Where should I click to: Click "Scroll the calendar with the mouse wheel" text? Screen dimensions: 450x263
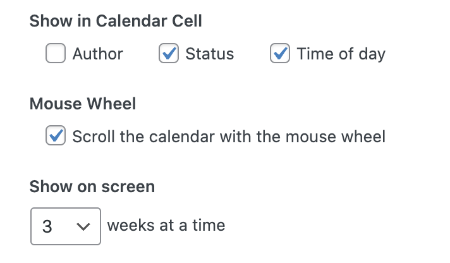coord(229,136)
